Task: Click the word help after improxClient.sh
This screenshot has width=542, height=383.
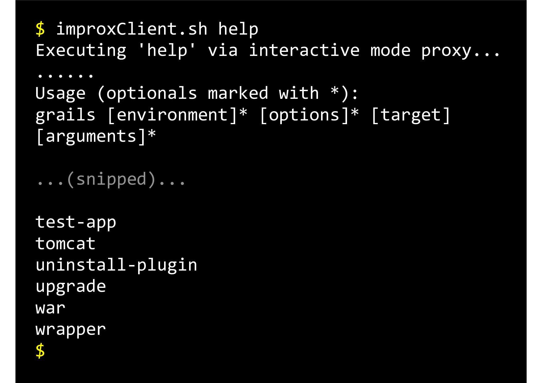Action: click(238, 29)
